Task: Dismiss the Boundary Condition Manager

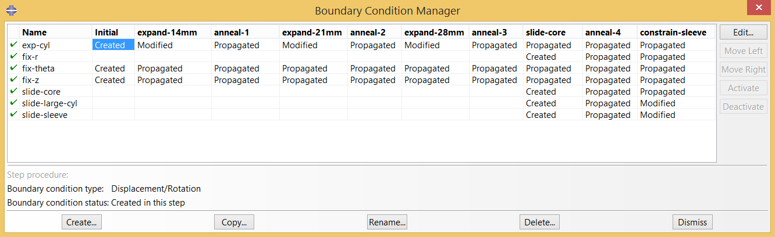Action: pyautogui.click(x=692, y=222)
